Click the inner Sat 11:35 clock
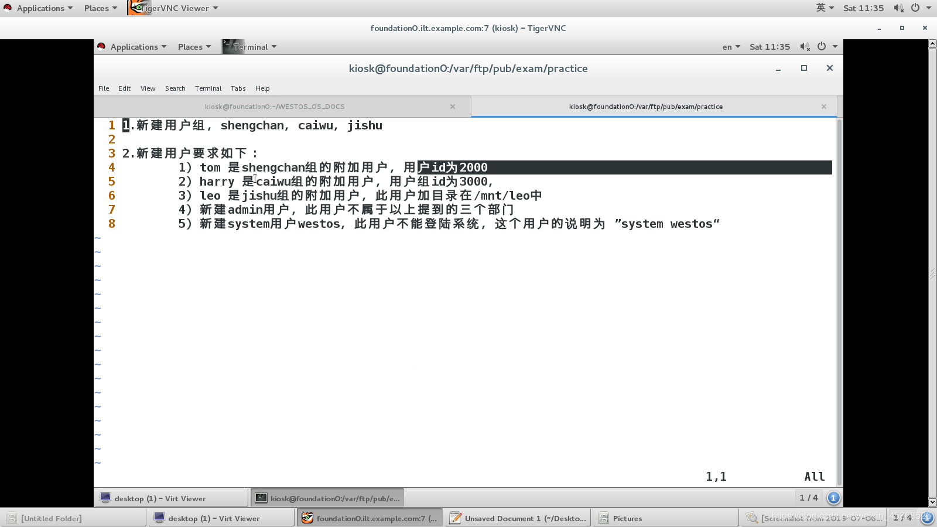Screen dimensions: 937x527 coord(770,47)
